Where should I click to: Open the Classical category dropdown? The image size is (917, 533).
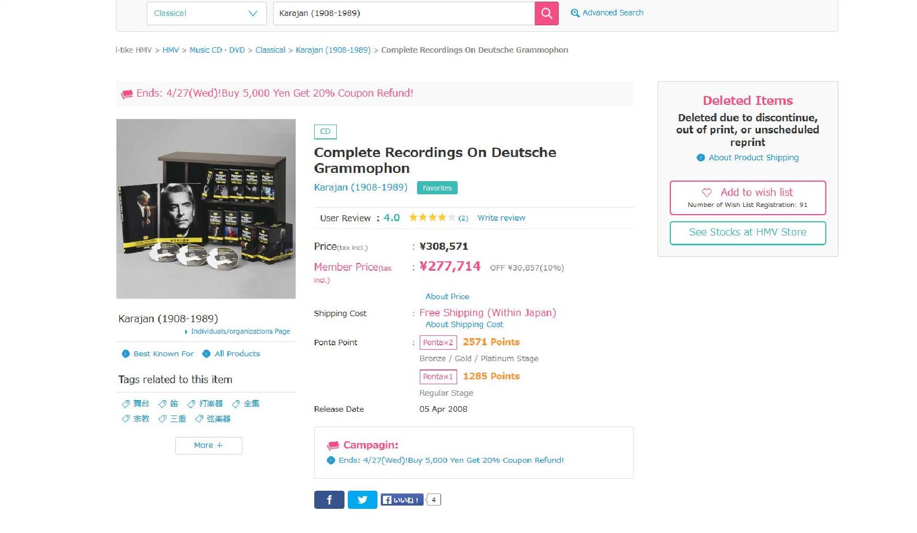(x=206, y=13)
